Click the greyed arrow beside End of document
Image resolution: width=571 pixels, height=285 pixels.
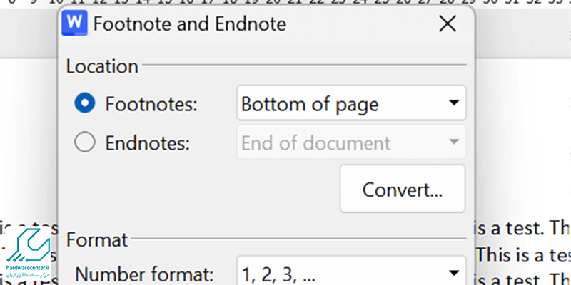453,142
